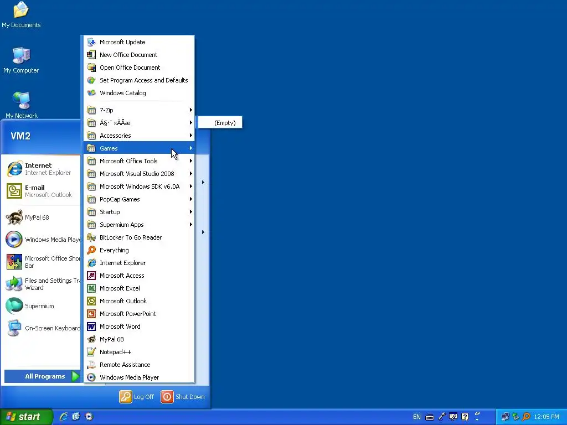The height and width of the screenshot is (425, 567).
Task: Launch Microsoft PowerPoint
Action: (139, 314)
